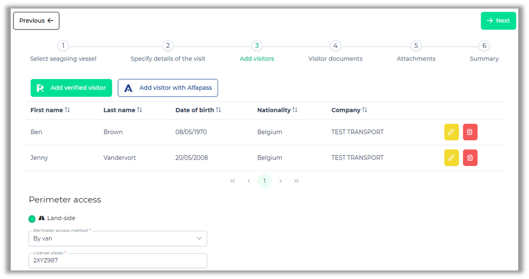Edit Ben Brown's visitor entry
Viewport: 529px width, 279px height.
point(451,132)
